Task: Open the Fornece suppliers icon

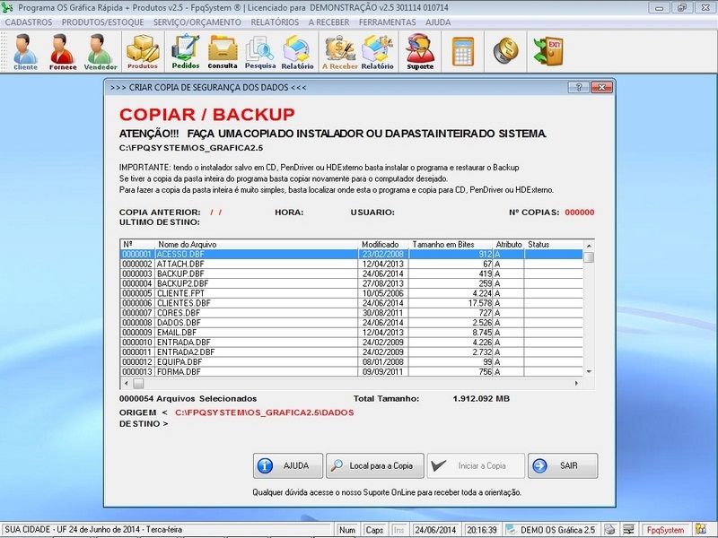Action: [63, 52]
